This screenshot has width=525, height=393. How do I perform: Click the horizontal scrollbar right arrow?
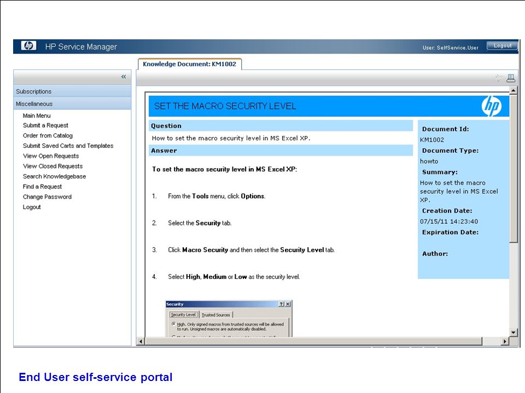(x=505, y=341)
